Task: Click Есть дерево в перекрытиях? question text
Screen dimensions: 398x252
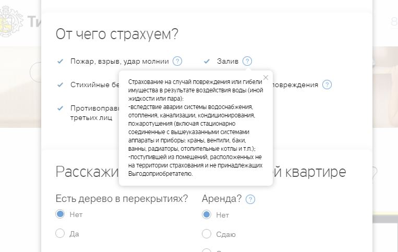Action: 122,199
